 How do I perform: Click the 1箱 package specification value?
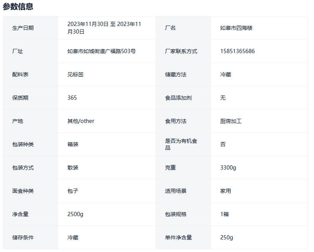click(x=224, y=214)
